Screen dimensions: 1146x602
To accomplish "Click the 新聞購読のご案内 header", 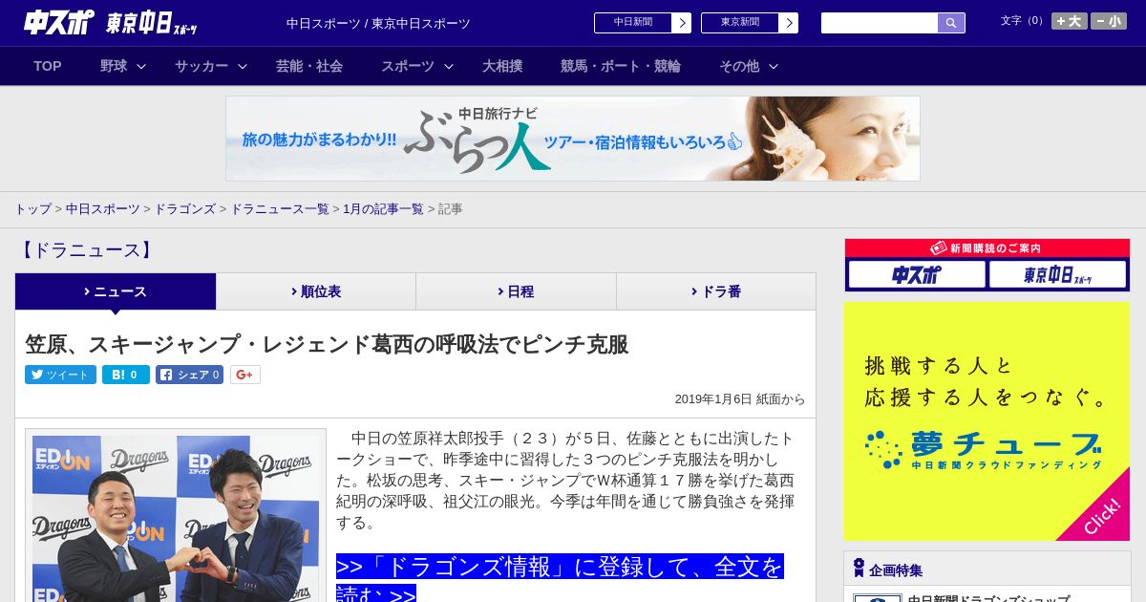I will (x=987, y=248).
